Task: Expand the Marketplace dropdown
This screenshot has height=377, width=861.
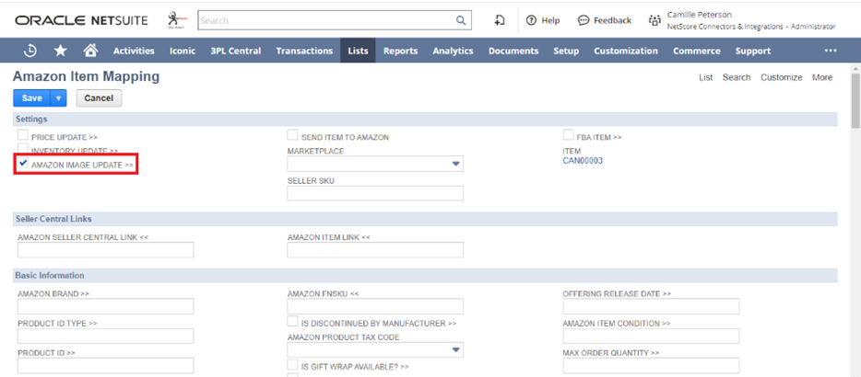Action: tap(455, 165)
